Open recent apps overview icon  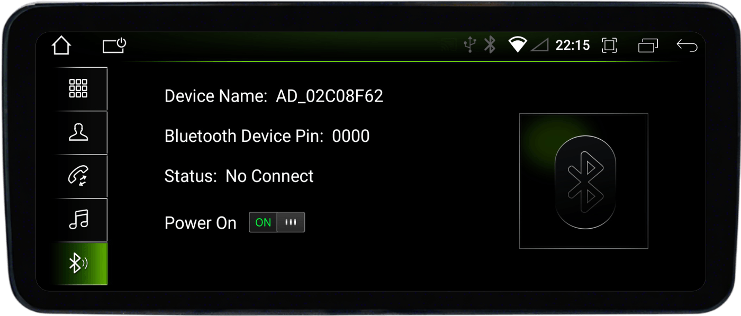tap(648, 46)
